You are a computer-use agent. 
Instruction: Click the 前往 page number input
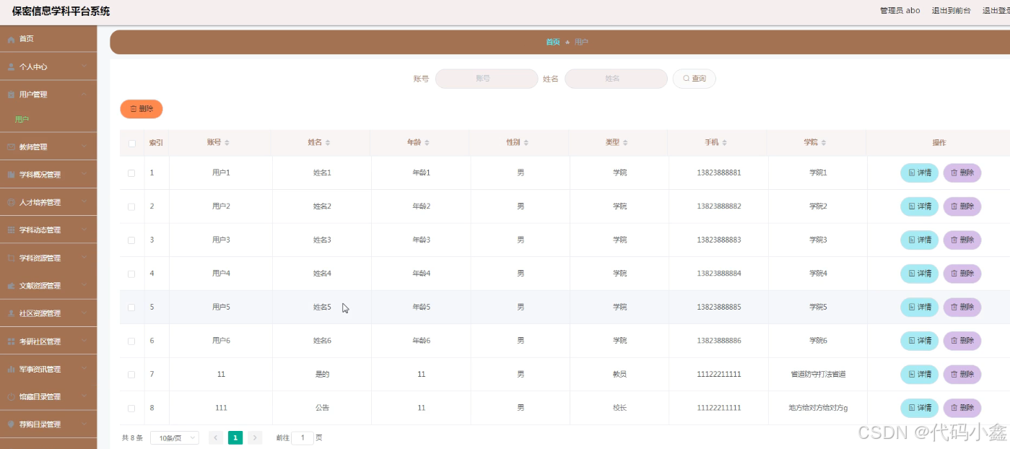302,437
